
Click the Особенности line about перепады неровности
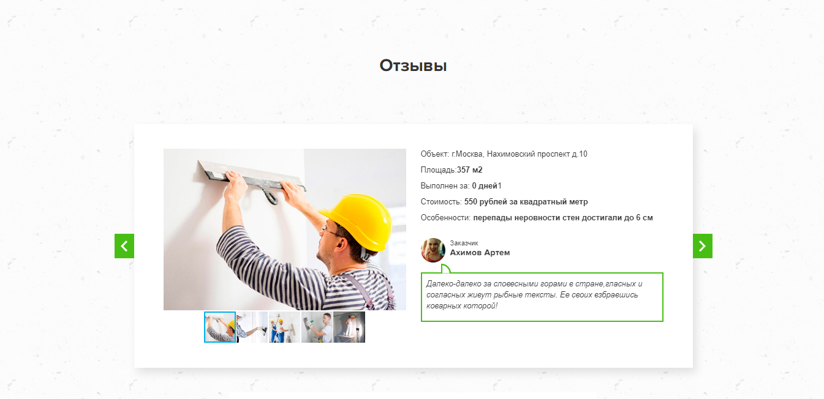click(x=537, y=218)
